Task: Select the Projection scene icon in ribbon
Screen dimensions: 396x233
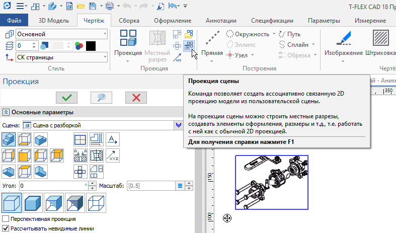Action: [189, 46]
